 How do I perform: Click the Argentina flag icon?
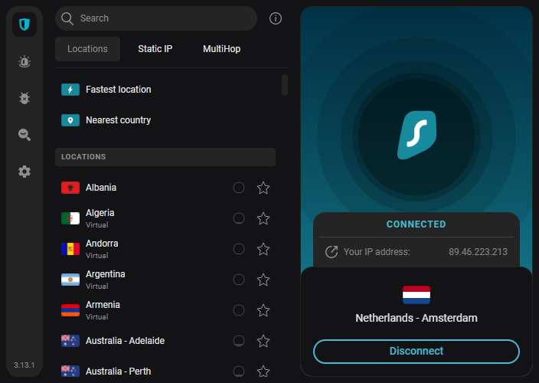pyautogui.click(x=70, y=279)
